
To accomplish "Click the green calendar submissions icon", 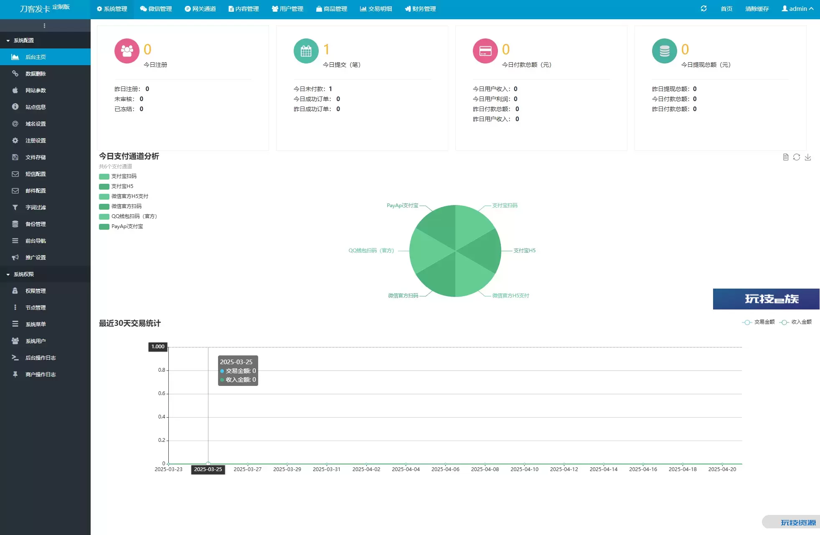I will click(x=306, y=51).
